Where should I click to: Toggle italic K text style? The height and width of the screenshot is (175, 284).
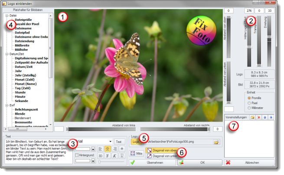click(x=114, y=156)
